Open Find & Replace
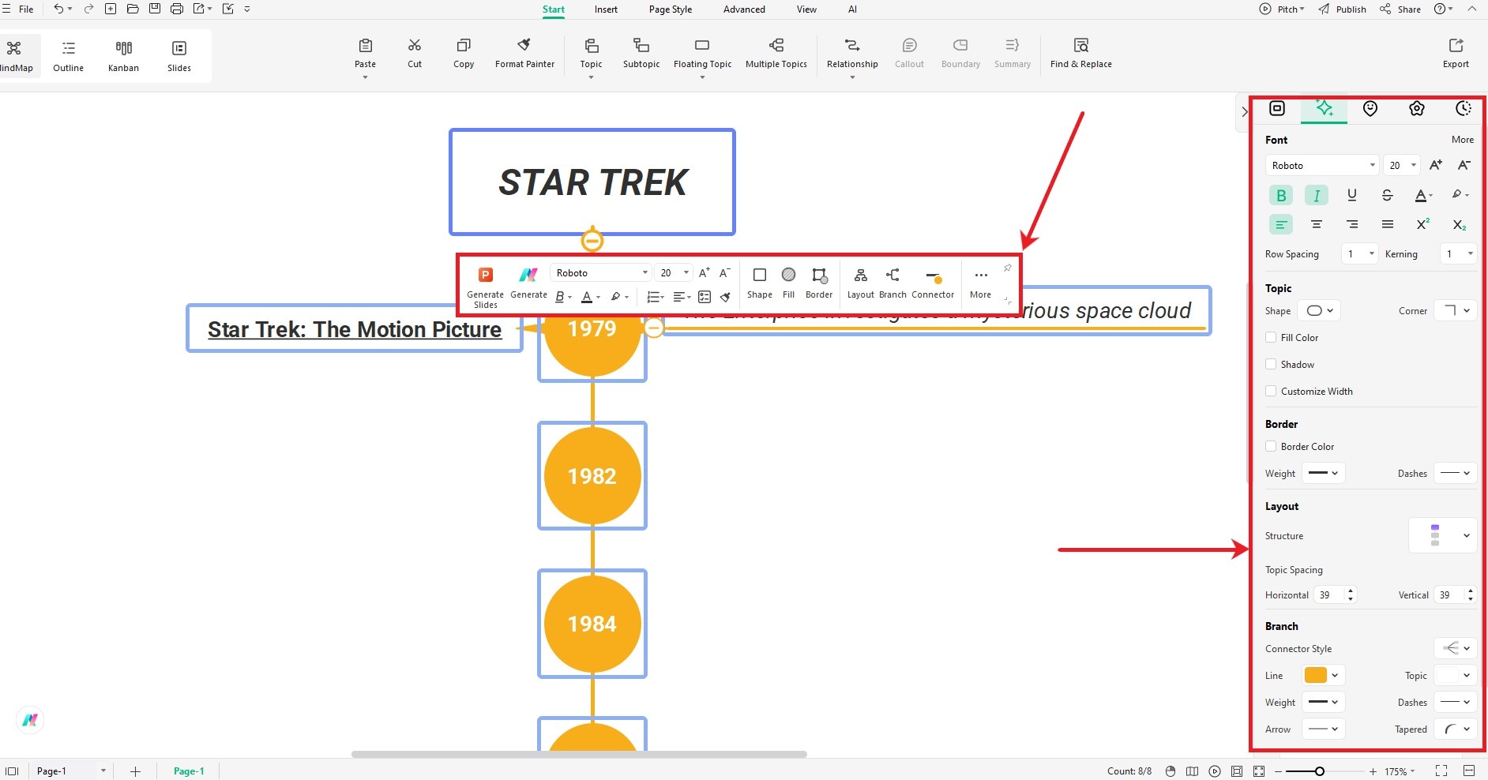 [x=1080, y=53]
